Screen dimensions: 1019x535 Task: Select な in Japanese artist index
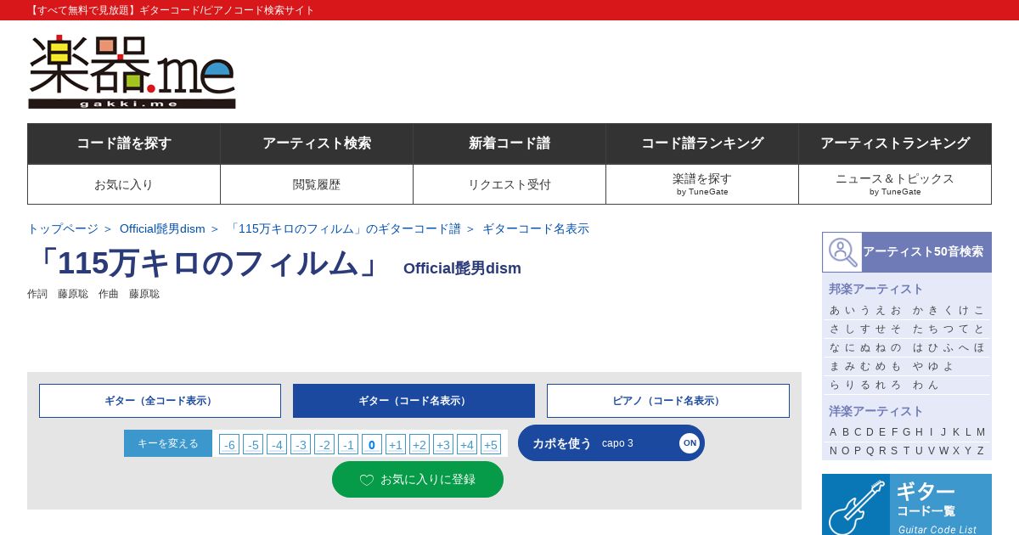click(x=835, y=347)
